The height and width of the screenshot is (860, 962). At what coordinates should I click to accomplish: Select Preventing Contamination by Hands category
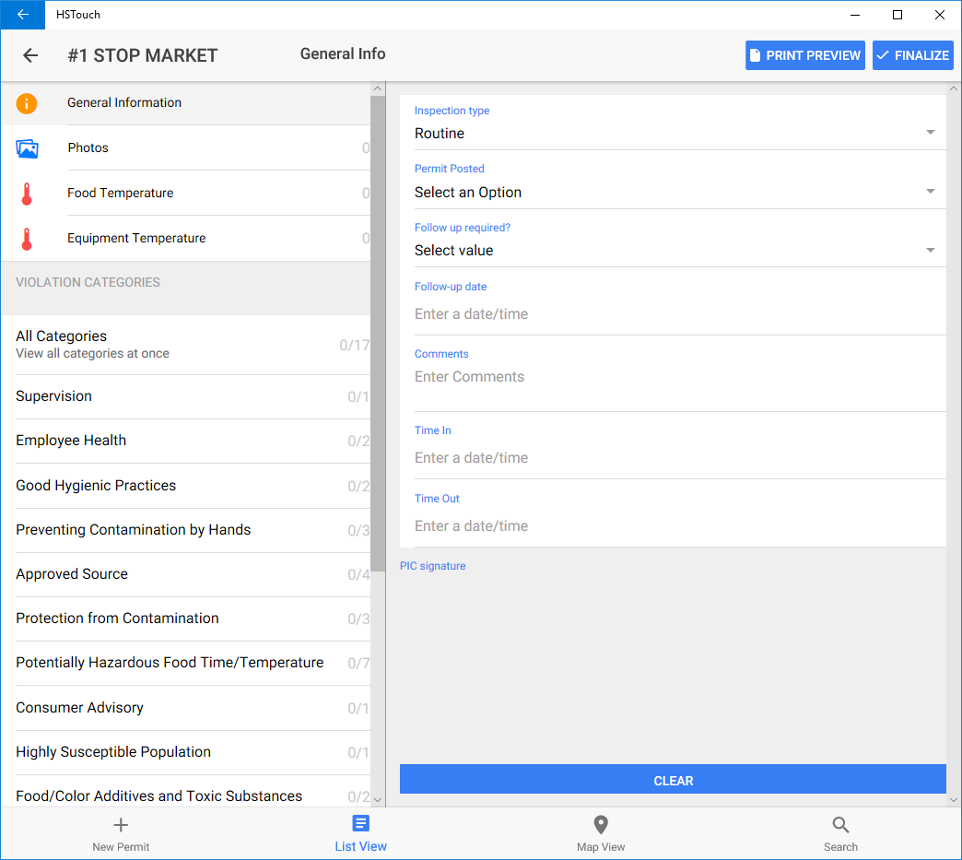click(186, 530)
